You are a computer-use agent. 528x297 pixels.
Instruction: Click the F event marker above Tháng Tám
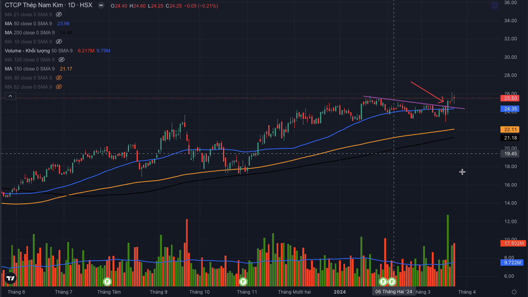(107, 281)
